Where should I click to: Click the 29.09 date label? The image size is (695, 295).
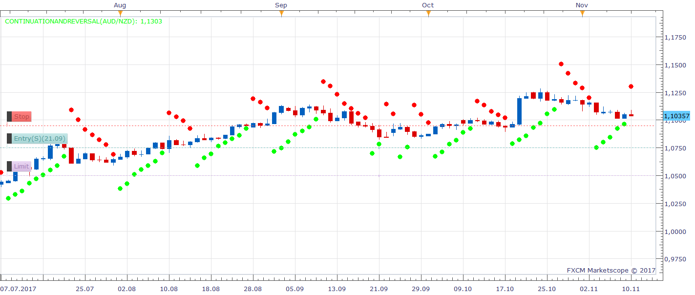(421, 289)
